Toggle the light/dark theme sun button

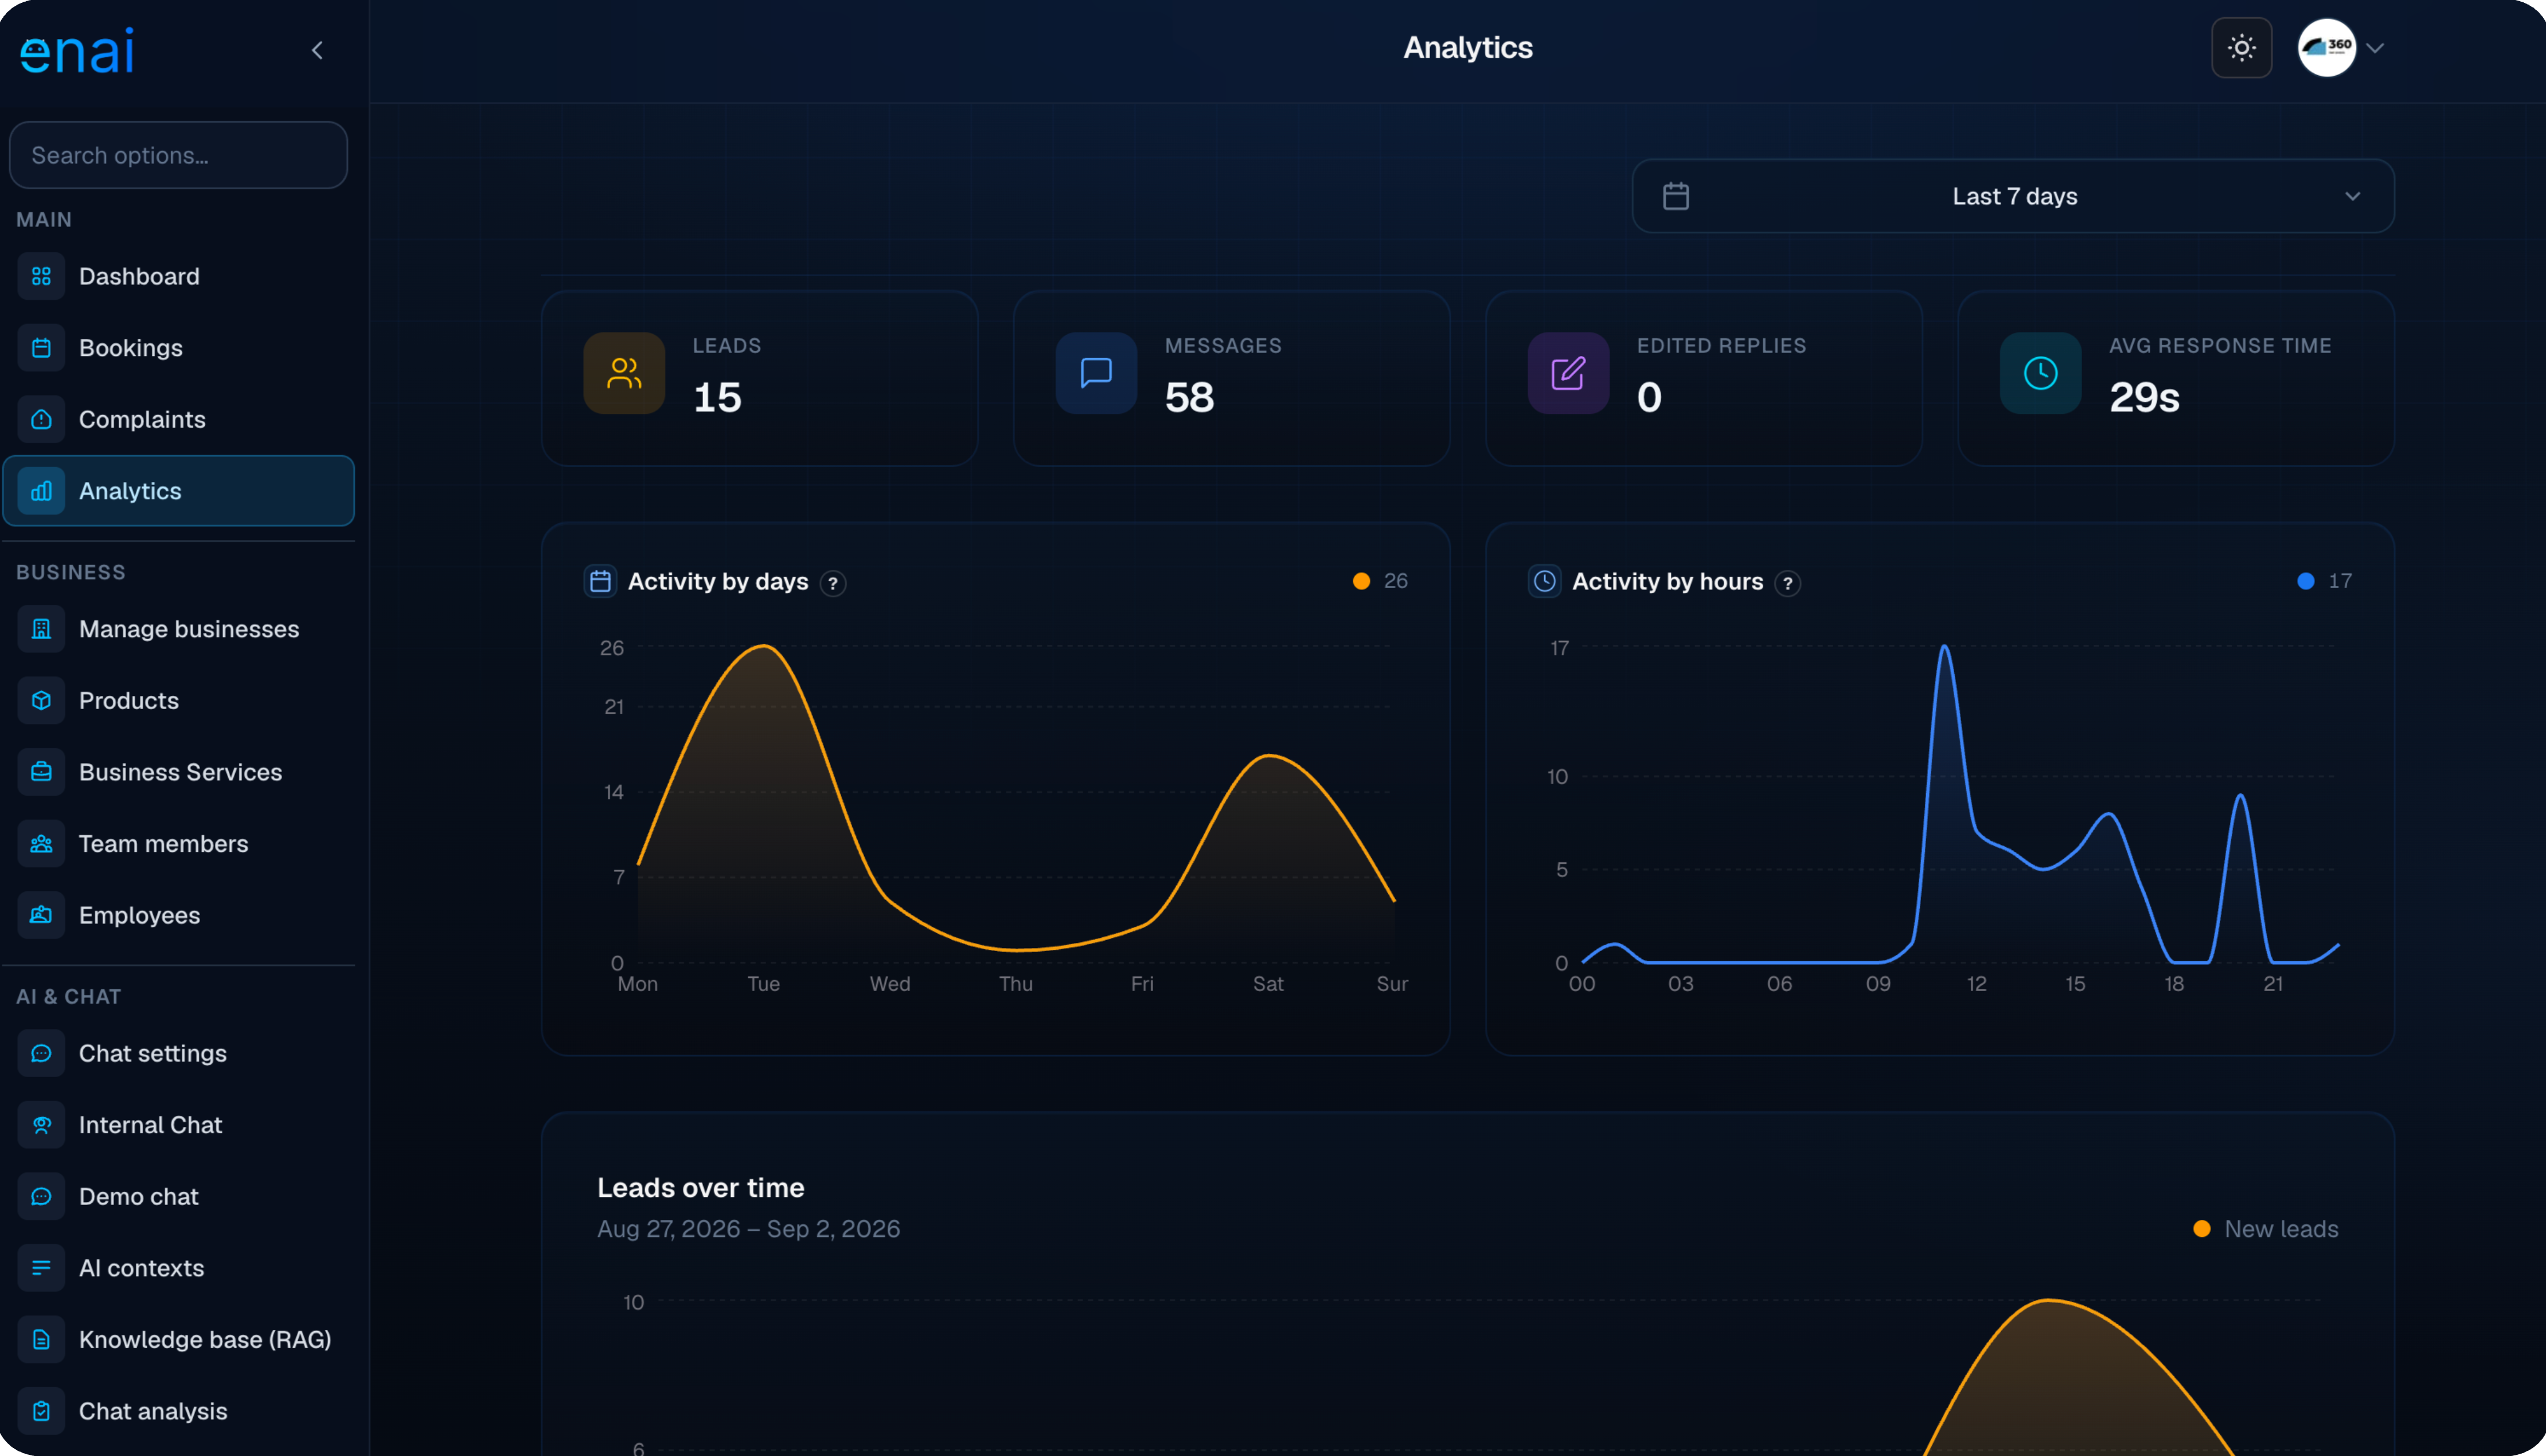2241,47
